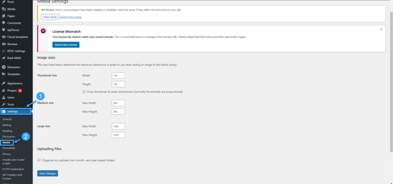Open Elementor via its sidebar icon
The image size is (393, 184).
coord(3,67)
